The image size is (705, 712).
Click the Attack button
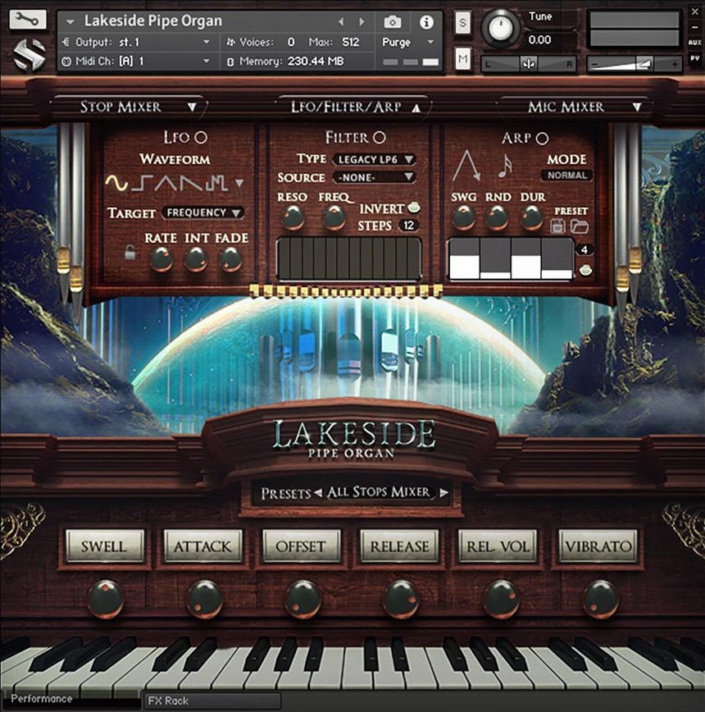coord(202,546)
